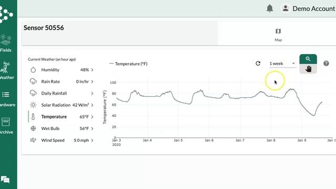This screenshot has height=189, width=336.
Task: Click the Solar Radiation sun icon
Action: pyautogui.click(x=33, y=105)
